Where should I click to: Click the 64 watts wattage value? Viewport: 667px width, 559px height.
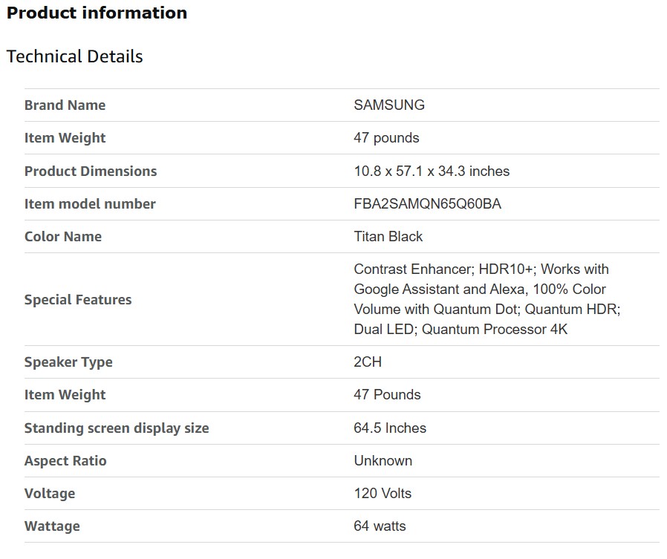pyautogui.click(x=380, y=526)
